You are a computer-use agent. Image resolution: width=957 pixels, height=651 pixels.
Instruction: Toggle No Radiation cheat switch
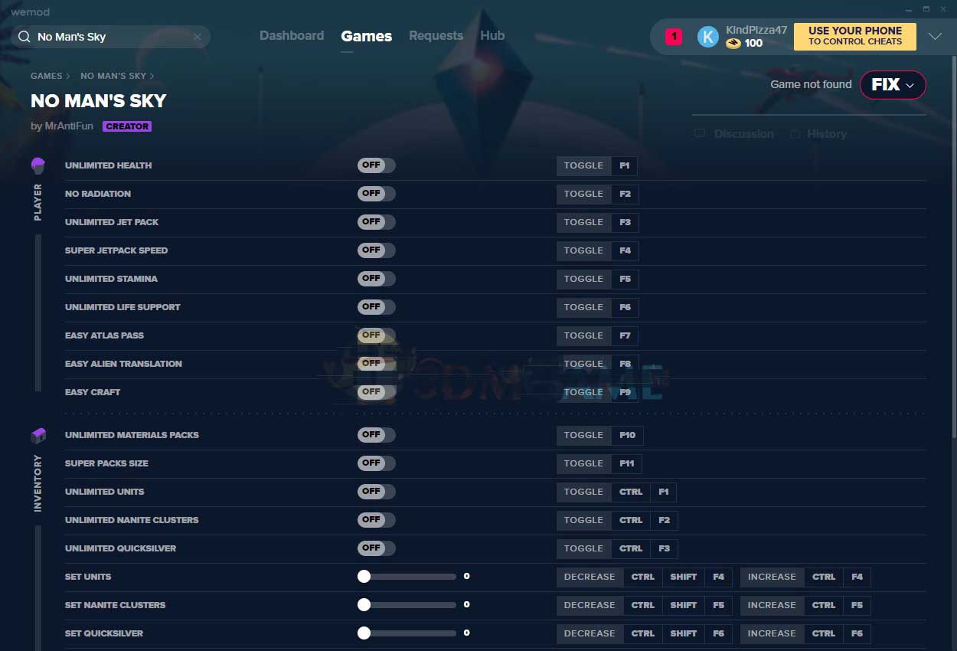click(377, 194)
